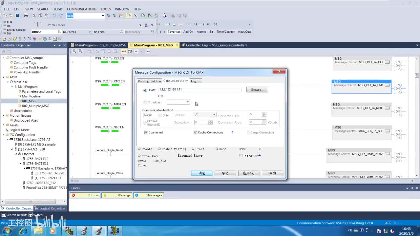Toggle the Timed Out checkbox

coord(241,156)
